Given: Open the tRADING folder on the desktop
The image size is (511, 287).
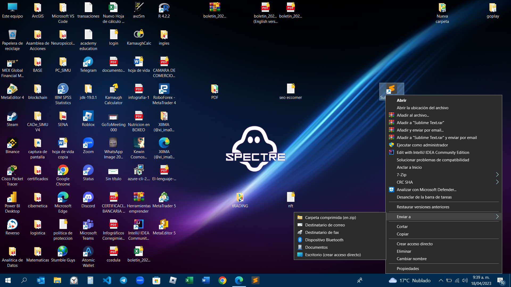Looking at the screenshot, I should (240, 200).
